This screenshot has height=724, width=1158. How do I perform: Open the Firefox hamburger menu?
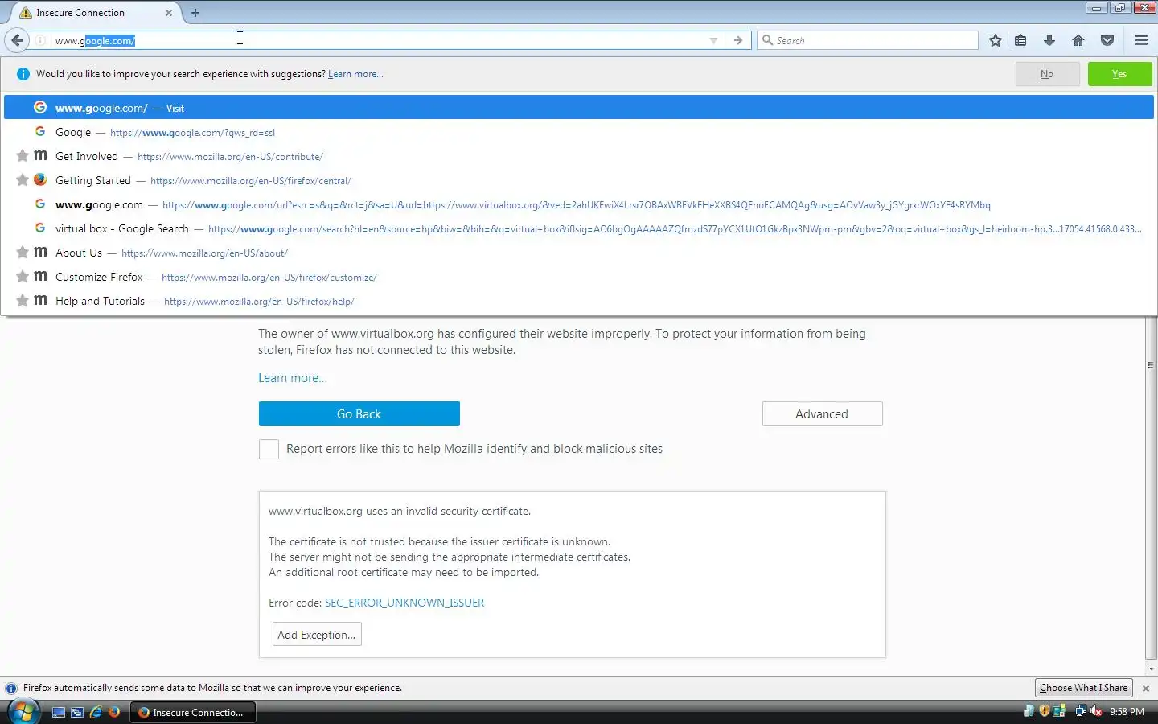(x=1140, y=40)
